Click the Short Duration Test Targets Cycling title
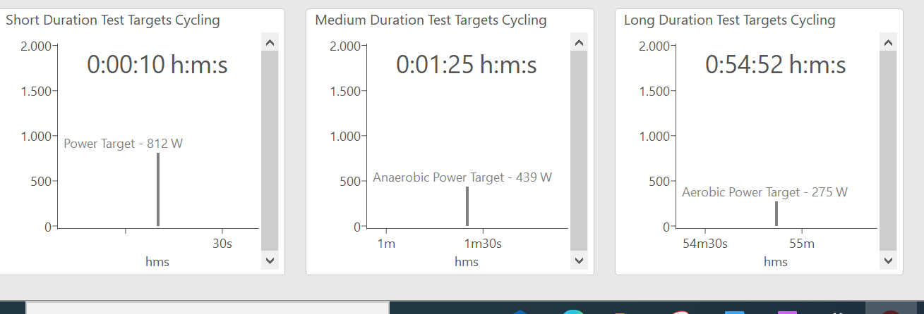Screen dimensions: 924x314 tap(113, 20)
